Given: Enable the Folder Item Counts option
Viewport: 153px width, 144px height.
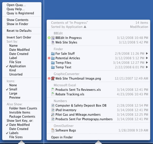Looking at the screenshot, I should click(x=23, y=108).
